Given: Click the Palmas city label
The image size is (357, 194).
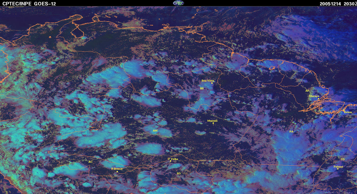Looking at the screenshot, I should [338, 167].
